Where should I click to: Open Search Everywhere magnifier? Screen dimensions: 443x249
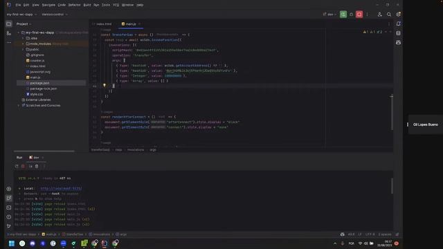pos(389,14)
